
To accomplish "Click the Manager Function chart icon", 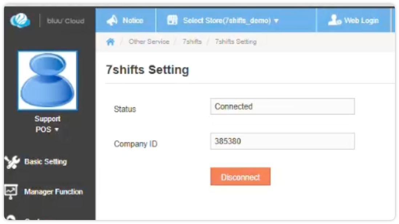I will 11,191.
